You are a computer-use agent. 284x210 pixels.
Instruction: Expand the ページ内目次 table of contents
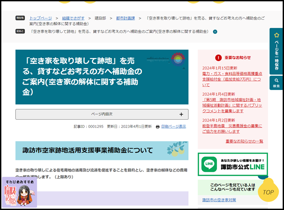click(x=102, y=114)
